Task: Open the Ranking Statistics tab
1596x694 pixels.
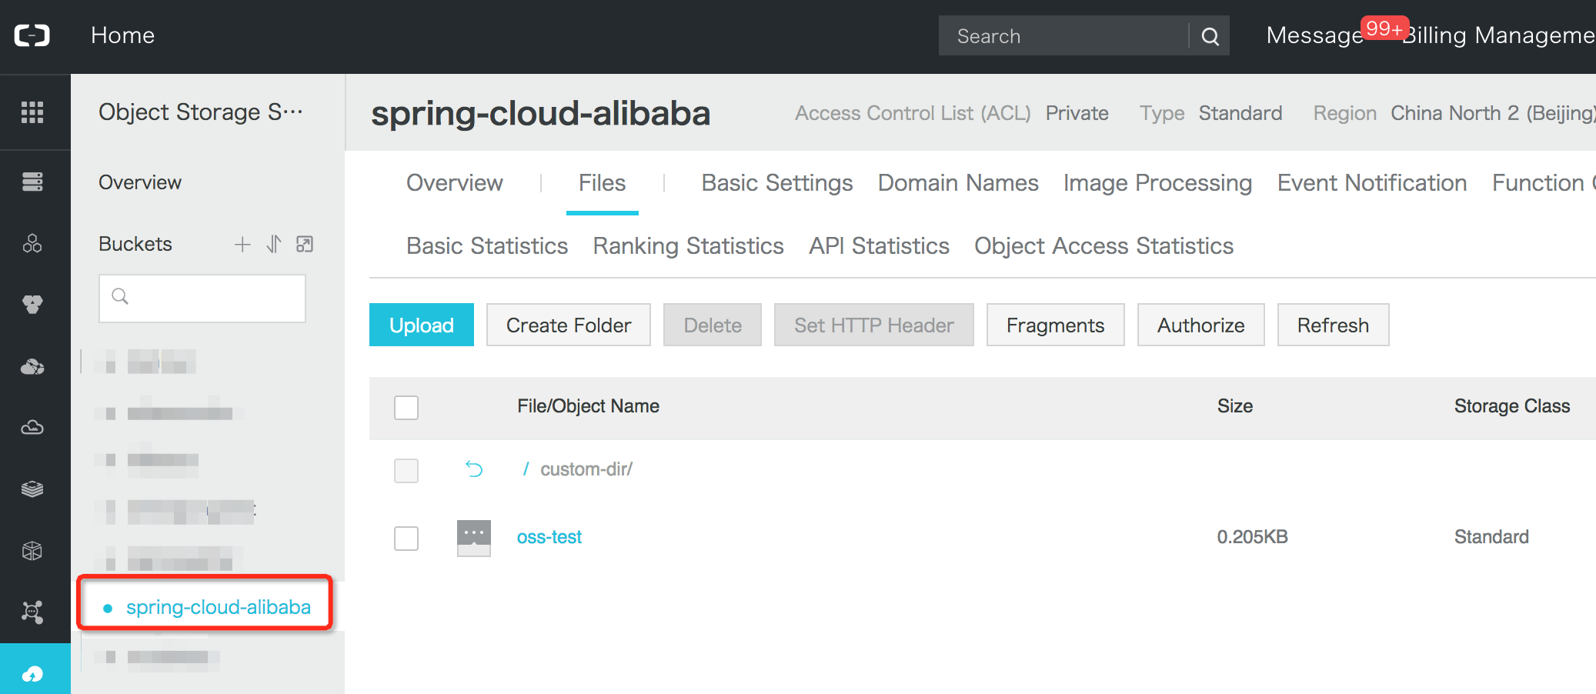Action: click(688, 246)
